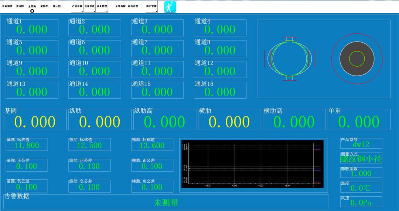399x211 pixels.
Task: Click the concentric circles gauge diagram
Action: pos(357,59)
